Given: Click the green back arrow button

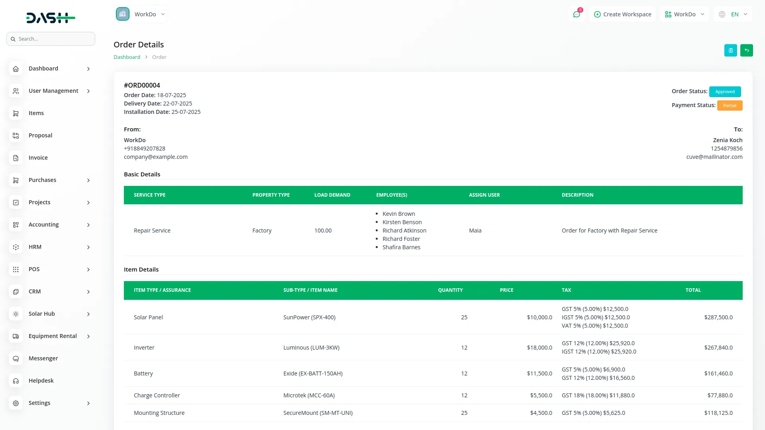Looking at the screenshot, I should [747, 51].
